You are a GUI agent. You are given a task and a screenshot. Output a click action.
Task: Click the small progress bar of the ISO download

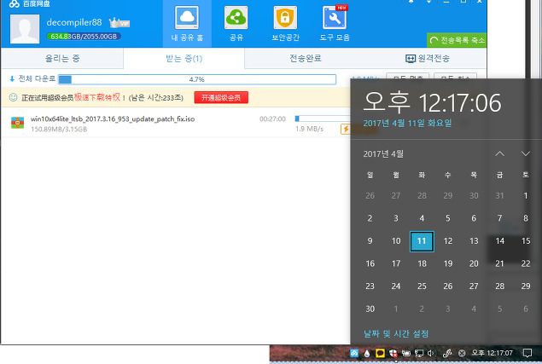click(x=323, y=118)
